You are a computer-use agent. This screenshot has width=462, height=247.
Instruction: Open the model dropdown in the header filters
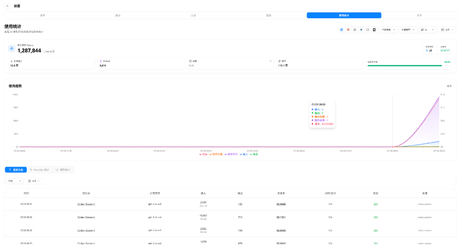[408, 29]
